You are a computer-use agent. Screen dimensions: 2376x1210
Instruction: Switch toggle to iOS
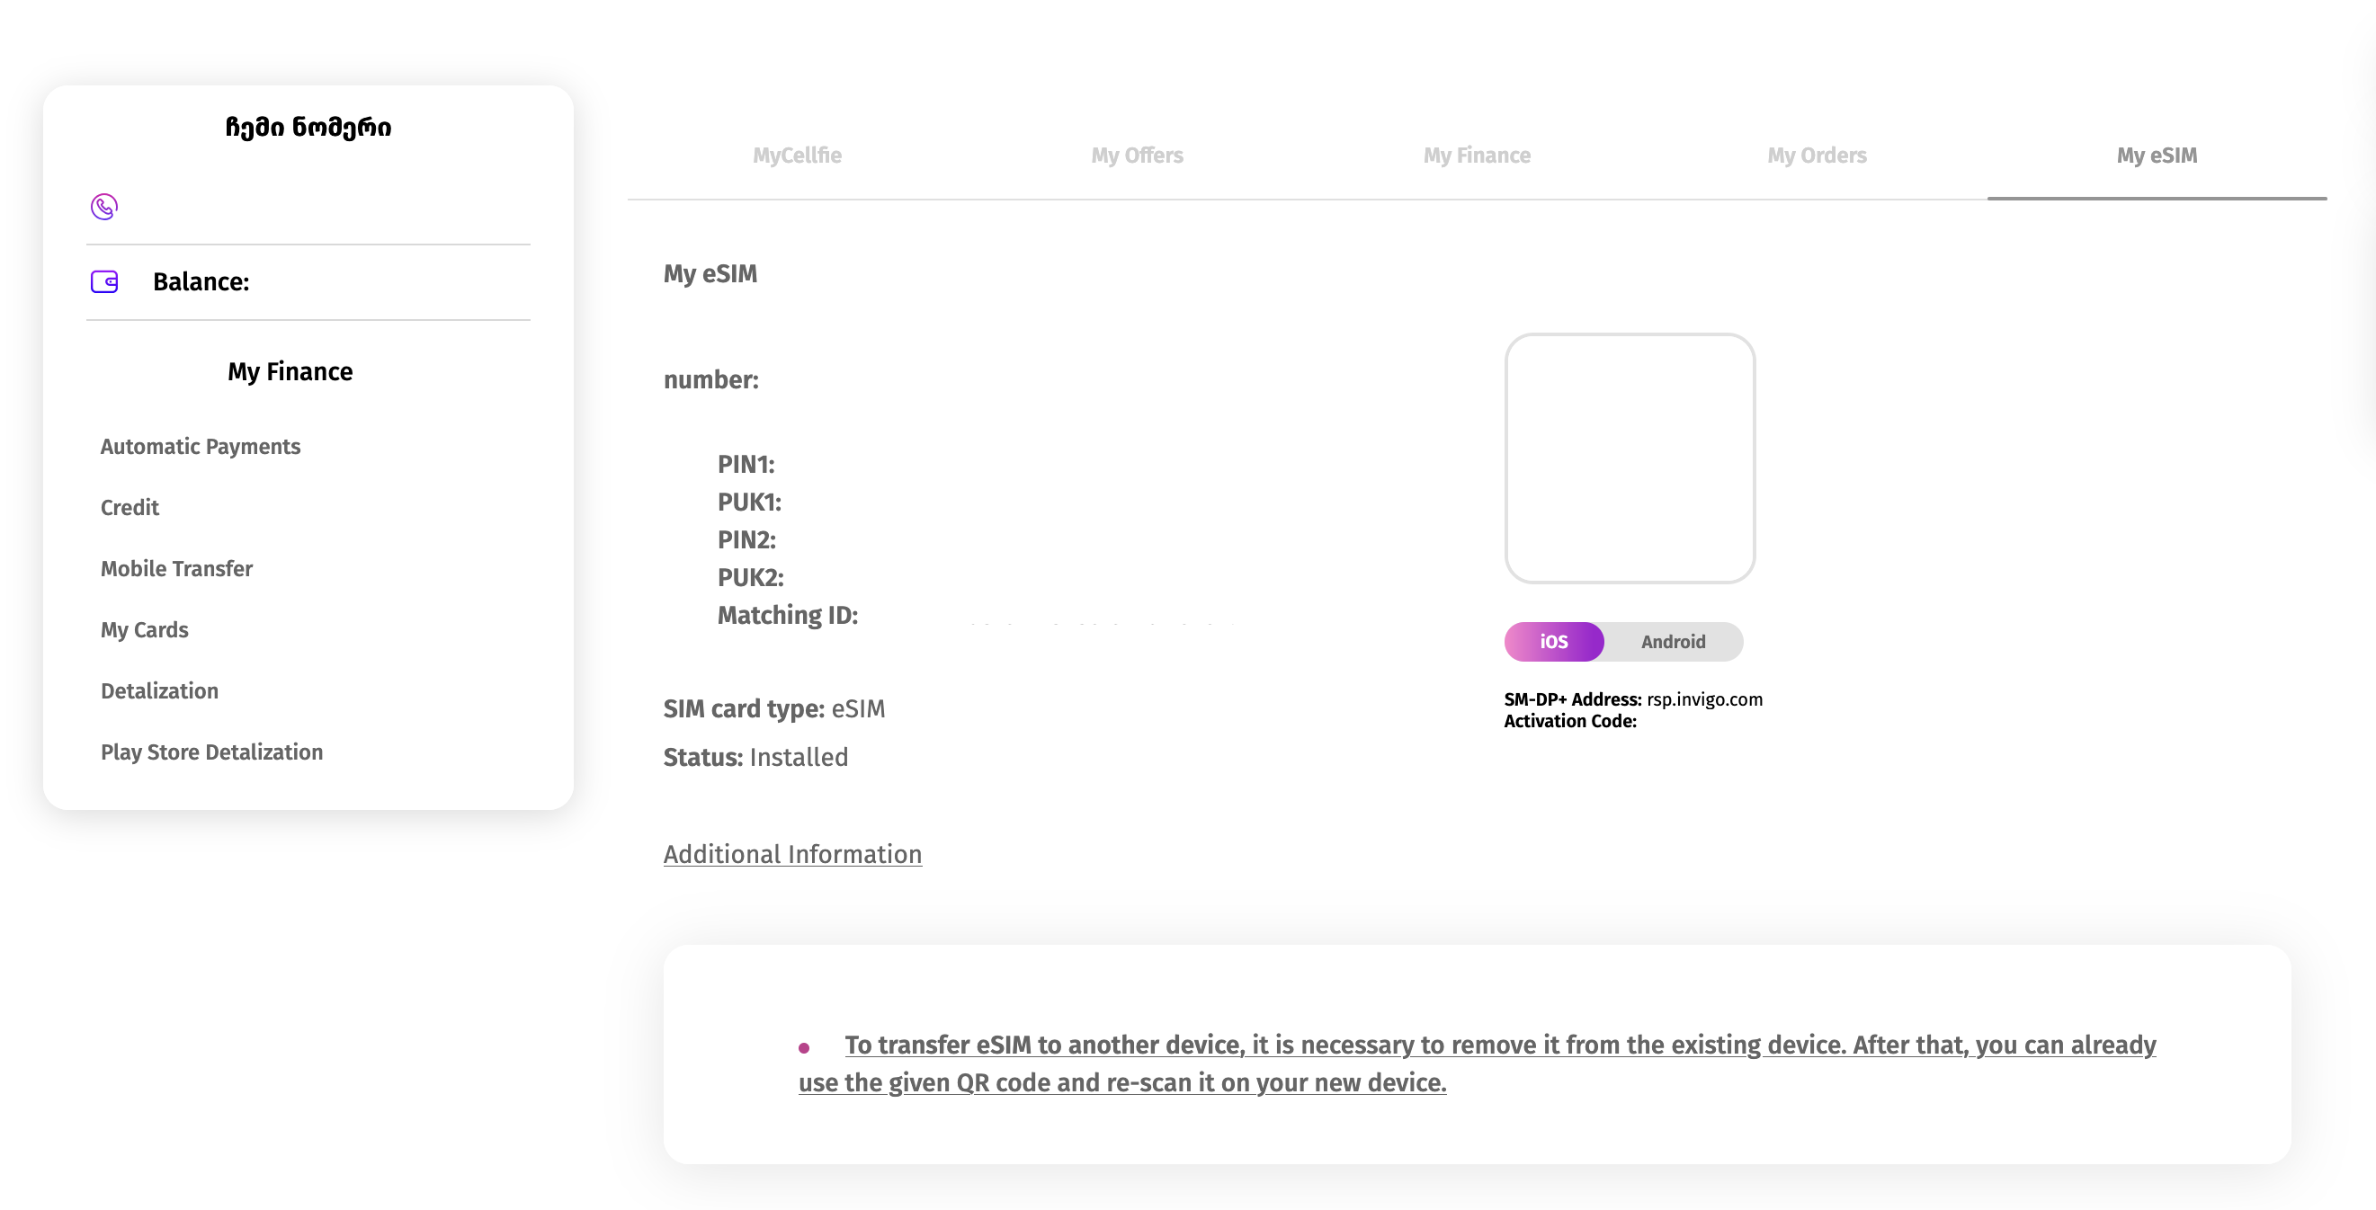pyautogui.click(x=1553, y=642)
